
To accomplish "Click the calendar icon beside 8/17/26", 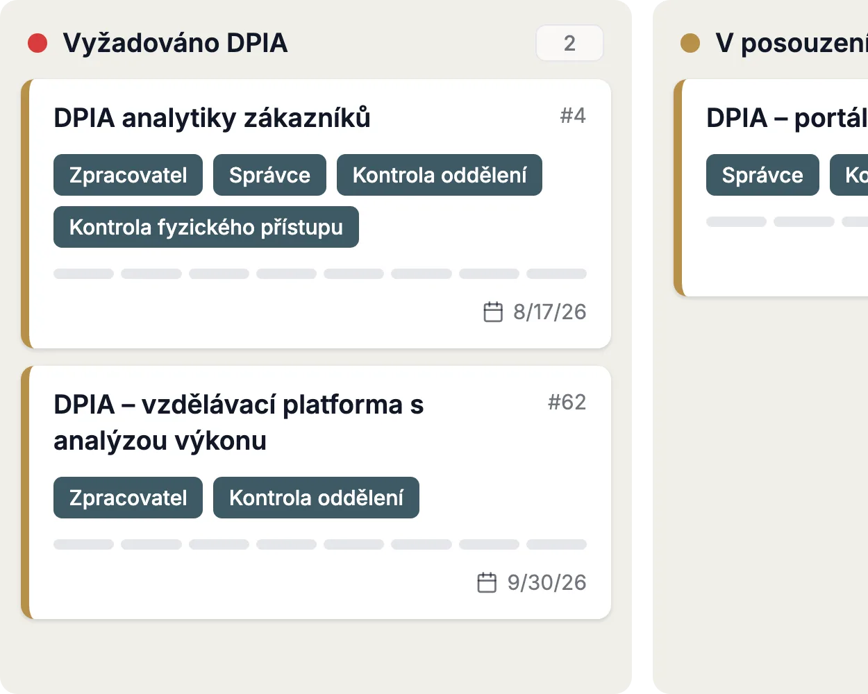I will (493, 312).
